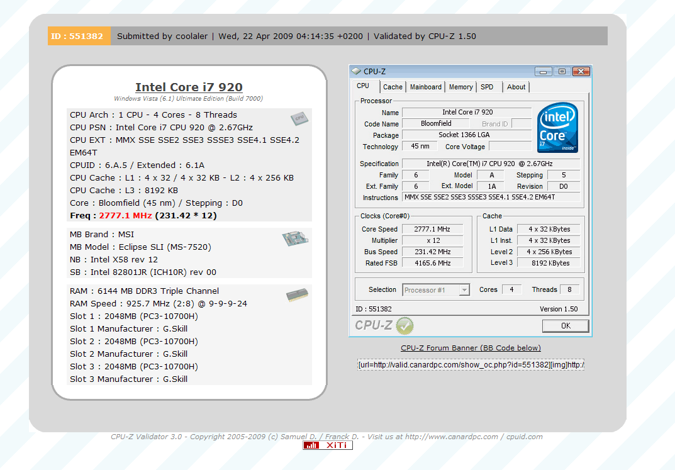Click 'NB : Intel X58 rev 12' line
The height and width of the screenshot is (470, 675).
(114, 259)
